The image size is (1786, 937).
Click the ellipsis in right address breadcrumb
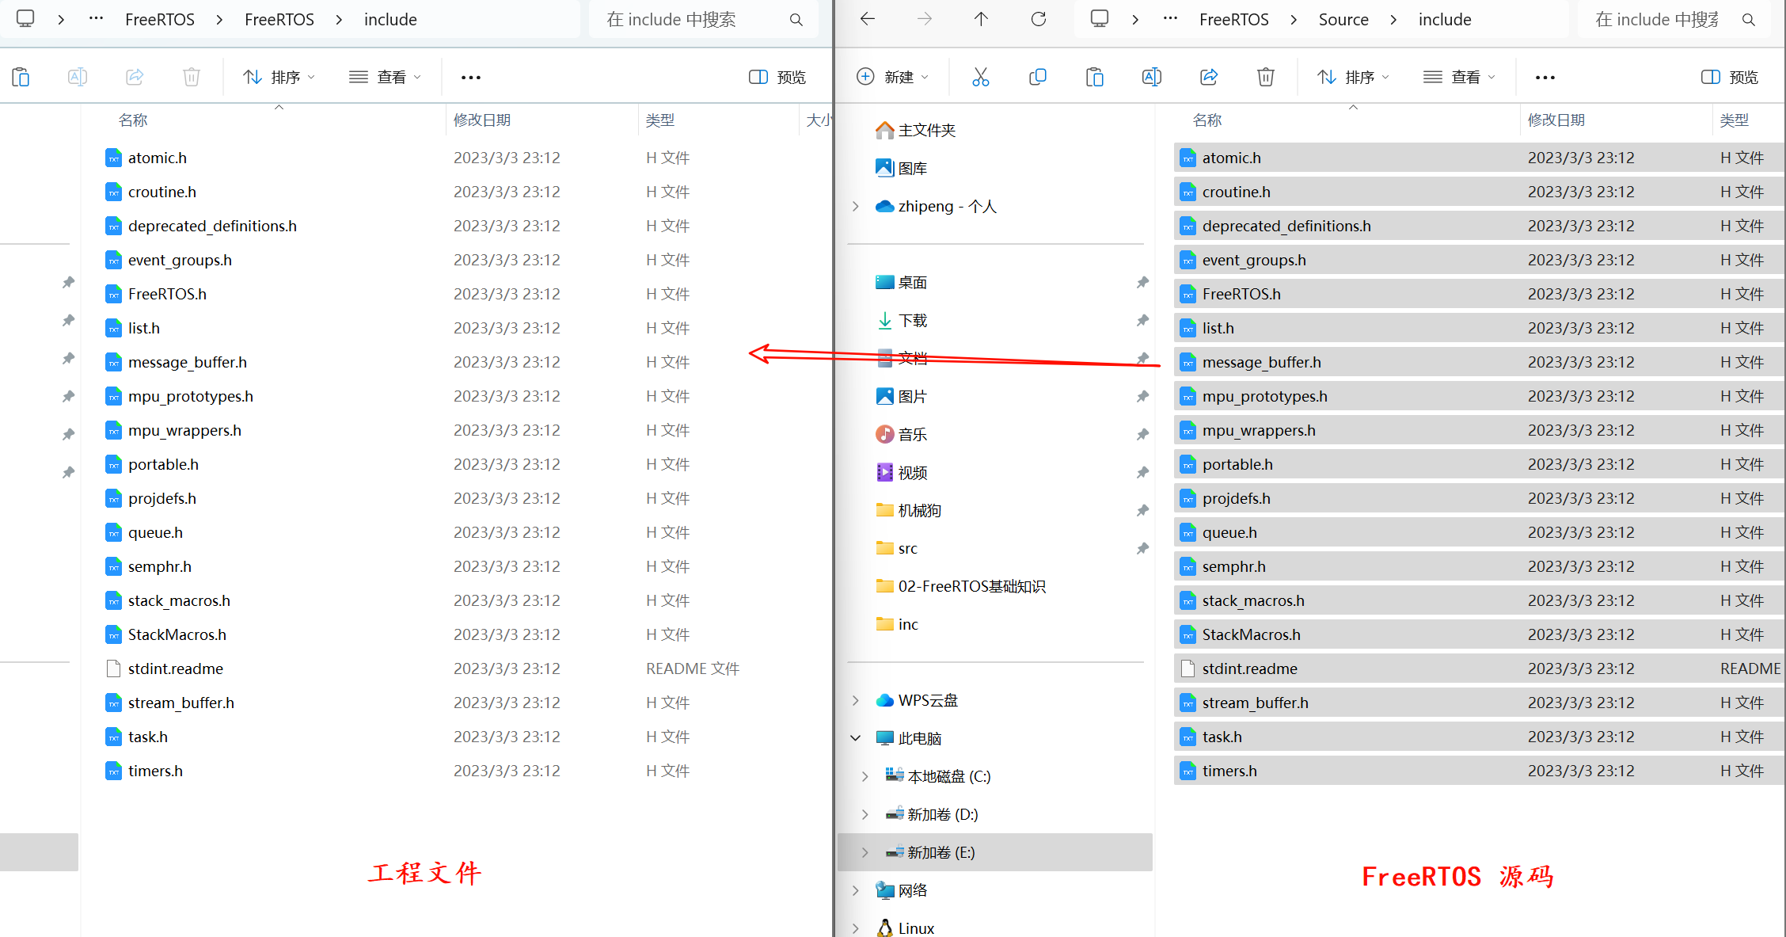pos(1171,19)
